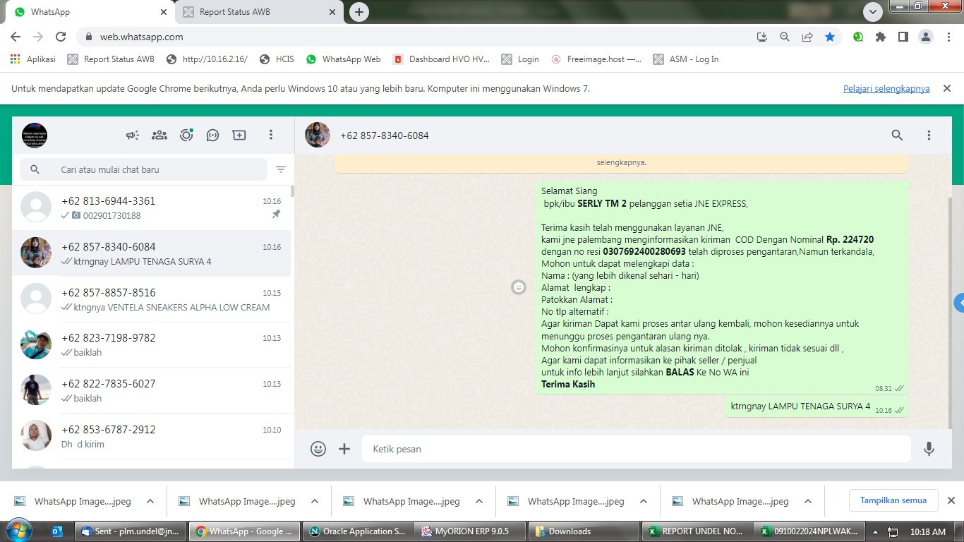This screenshot has width=964, height=542.
Task: Open a new browser tab
Action: pos(359,12)
